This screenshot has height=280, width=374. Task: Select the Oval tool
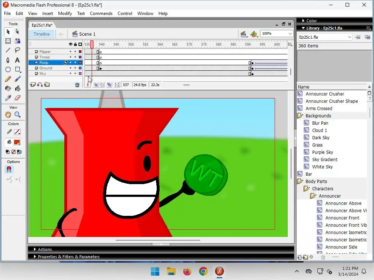click(x=8, y=70)
